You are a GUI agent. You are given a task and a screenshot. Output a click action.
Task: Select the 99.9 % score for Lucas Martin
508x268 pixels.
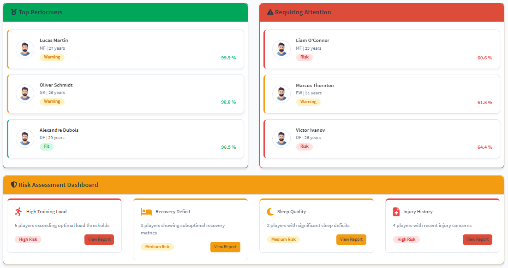click(x=228, y=58)
